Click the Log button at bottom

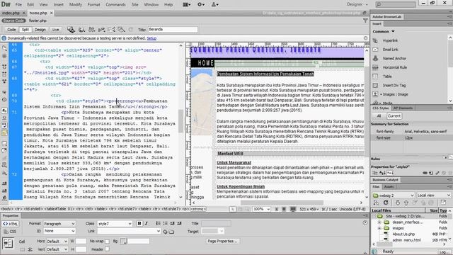pos(444,252)
